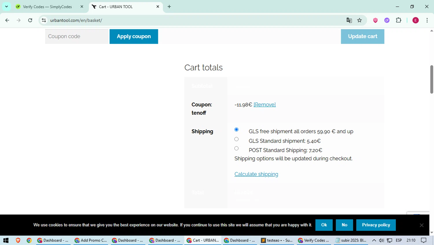View site information icon in address bar

pyautogui.click(x=44, y=20)
